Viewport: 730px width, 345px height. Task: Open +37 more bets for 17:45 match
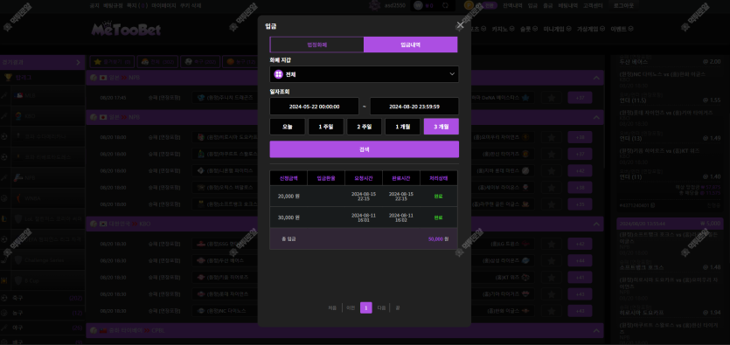coord(581,98)
